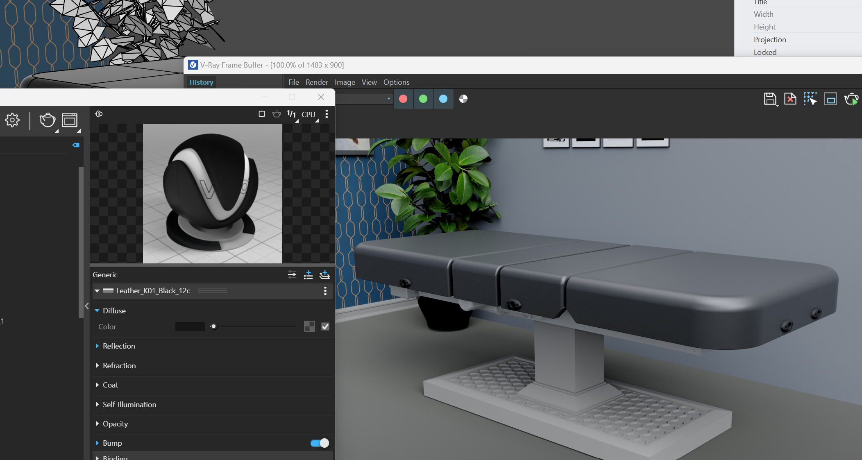862x460 pixels.
Task: Collapse the Diffuse section
Action: (x=97, y=310)
